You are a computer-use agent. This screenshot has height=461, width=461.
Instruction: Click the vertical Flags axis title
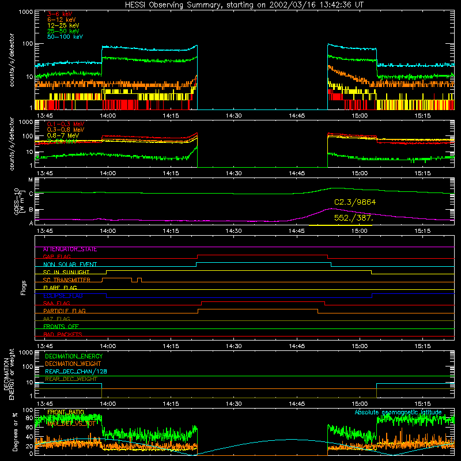(x=23, y=288)
